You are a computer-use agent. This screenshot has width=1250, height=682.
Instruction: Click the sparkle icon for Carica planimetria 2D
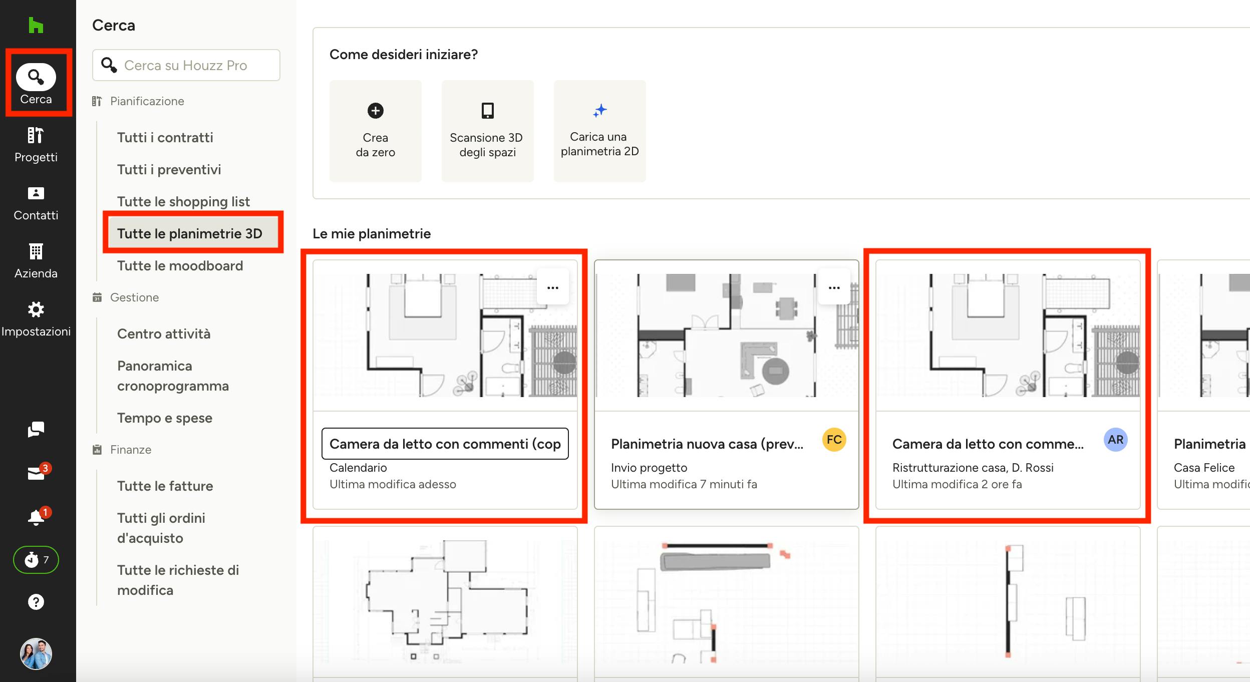click(600, 110)
